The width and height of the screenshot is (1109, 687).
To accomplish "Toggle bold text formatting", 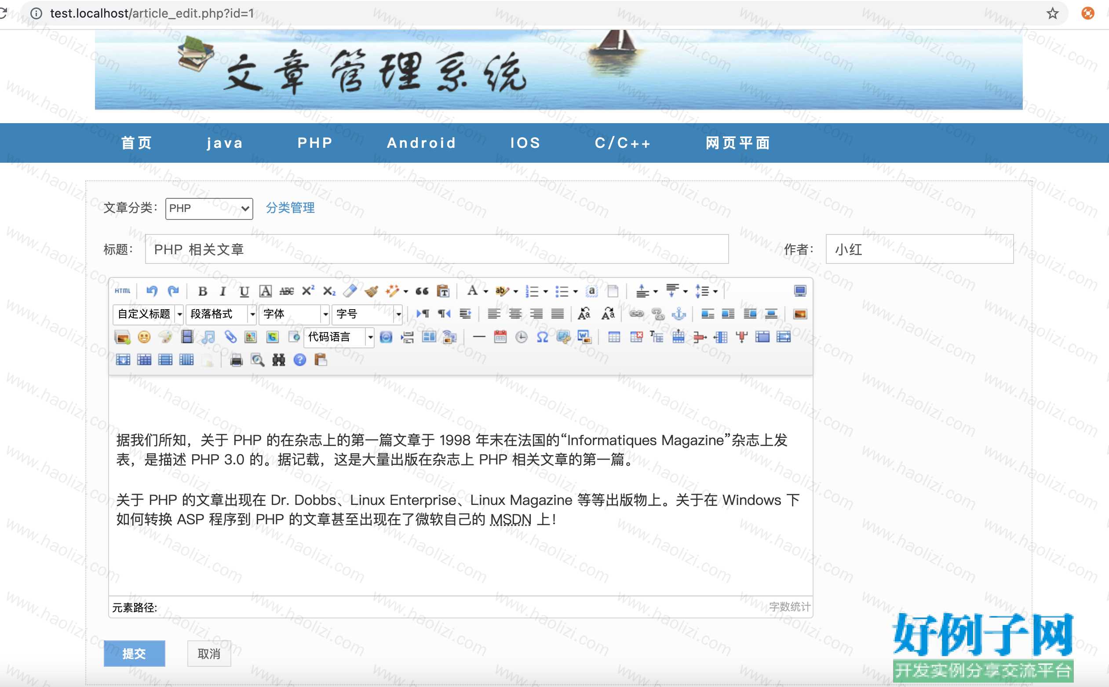I will (203, 291).
